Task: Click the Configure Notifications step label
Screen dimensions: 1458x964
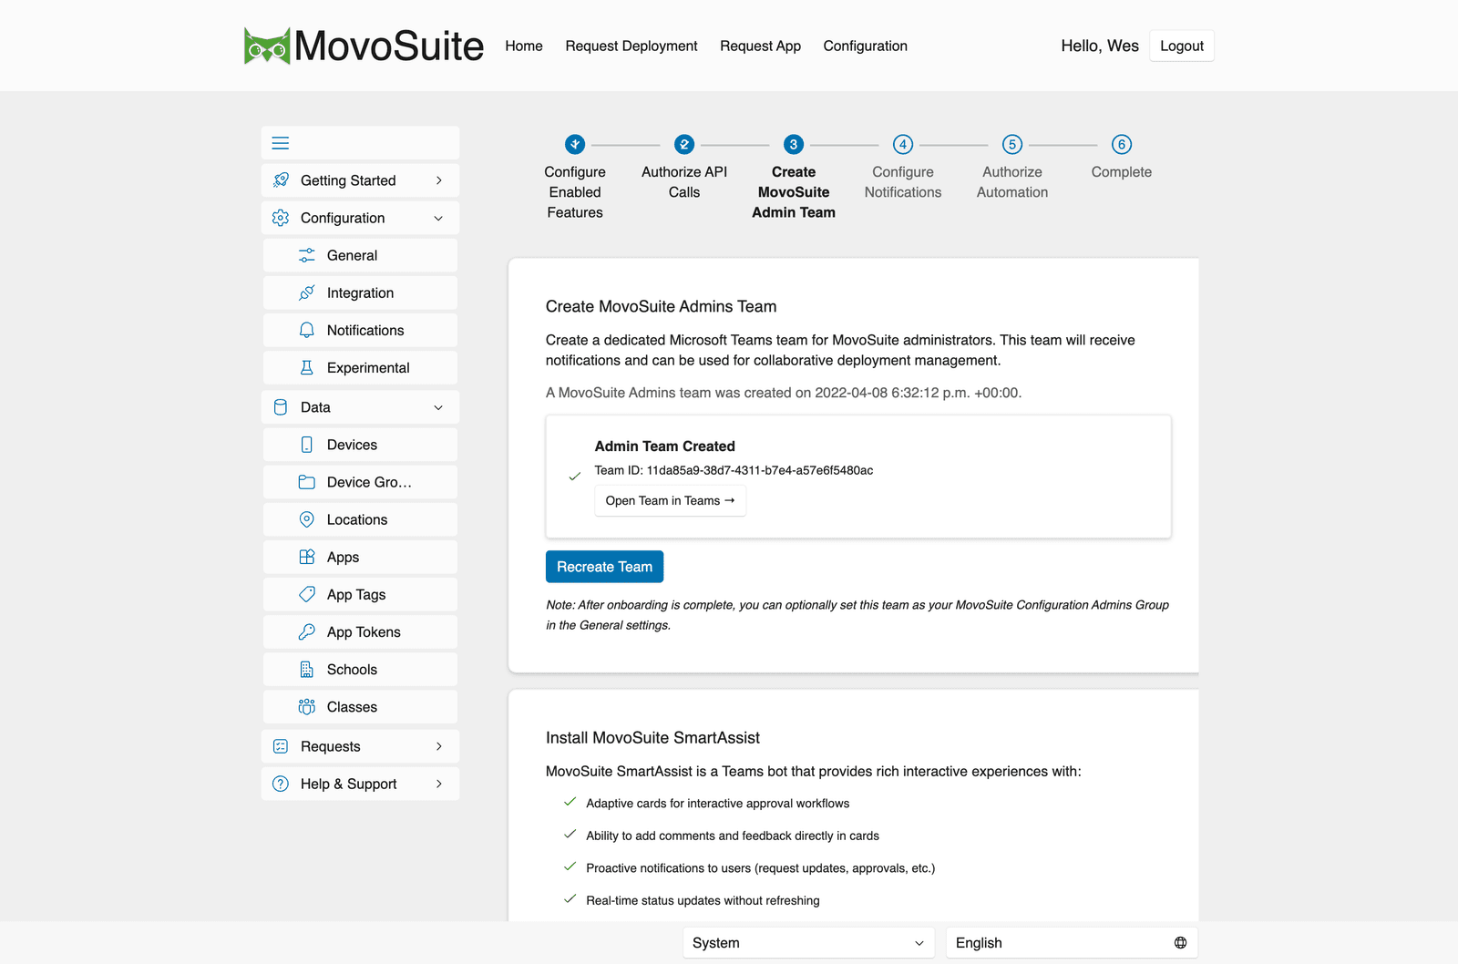Action: point(903,182)
